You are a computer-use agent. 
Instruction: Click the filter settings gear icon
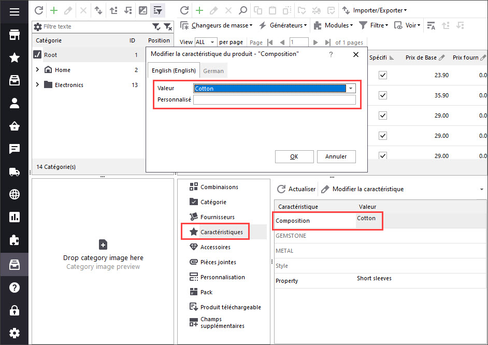click(38, 27)
